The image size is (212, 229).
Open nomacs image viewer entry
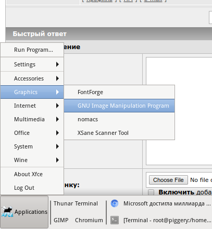pos(119,119)
